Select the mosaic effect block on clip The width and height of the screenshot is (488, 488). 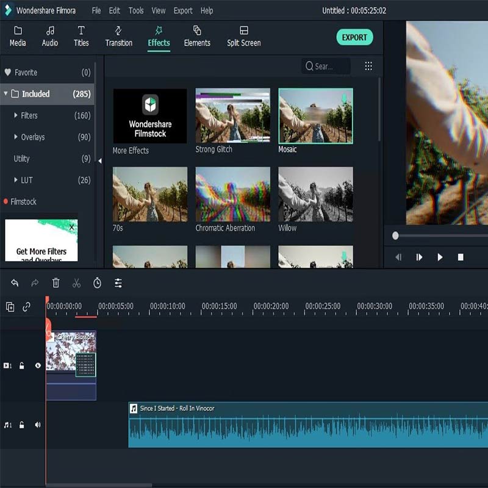coord(86,365)
